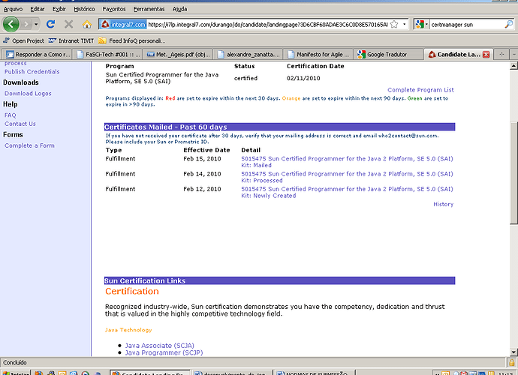
Task: Switch to the FaSCi-Tech #001 tab
Action: pos(108,55)
